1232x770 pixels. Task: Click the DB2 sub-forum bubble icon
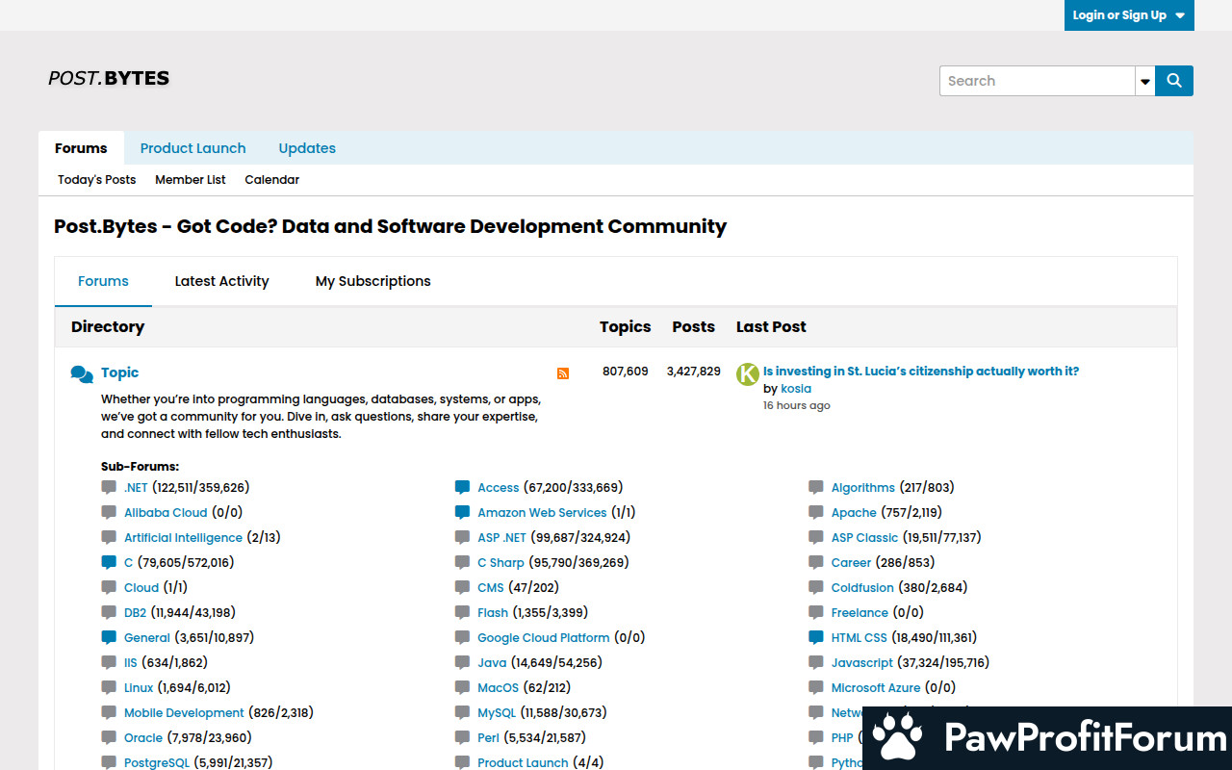pyautogui.click(x=109, y=612)
